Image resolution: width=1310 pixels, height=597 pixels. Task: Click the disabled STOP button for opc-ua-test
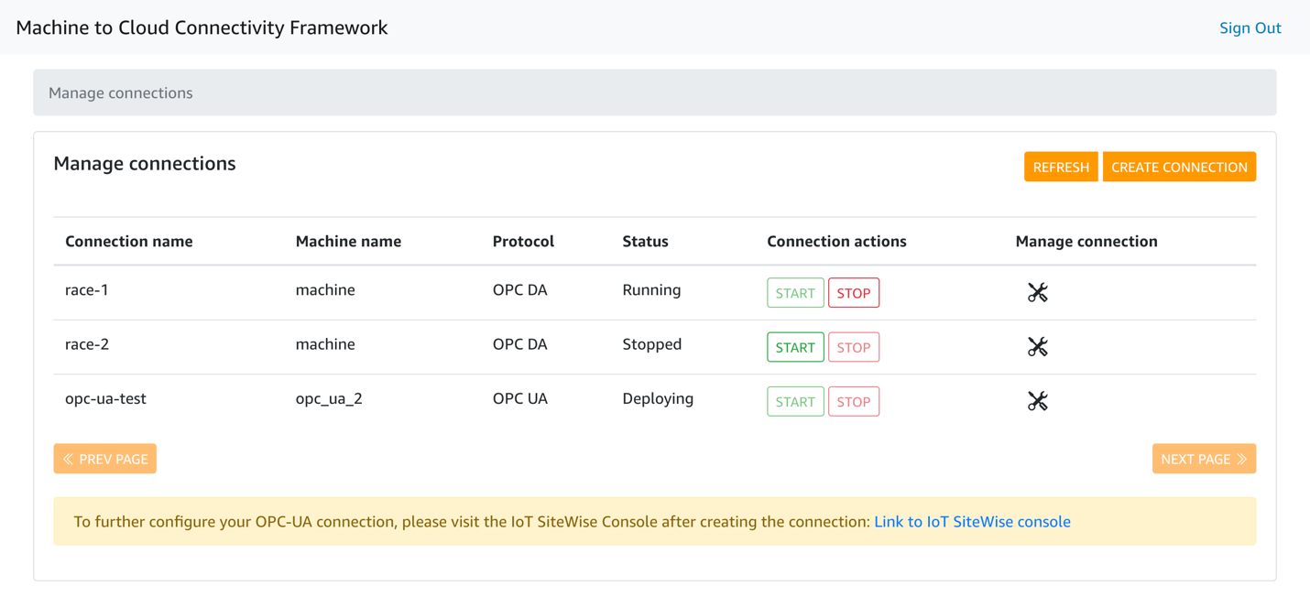(853, 400)
